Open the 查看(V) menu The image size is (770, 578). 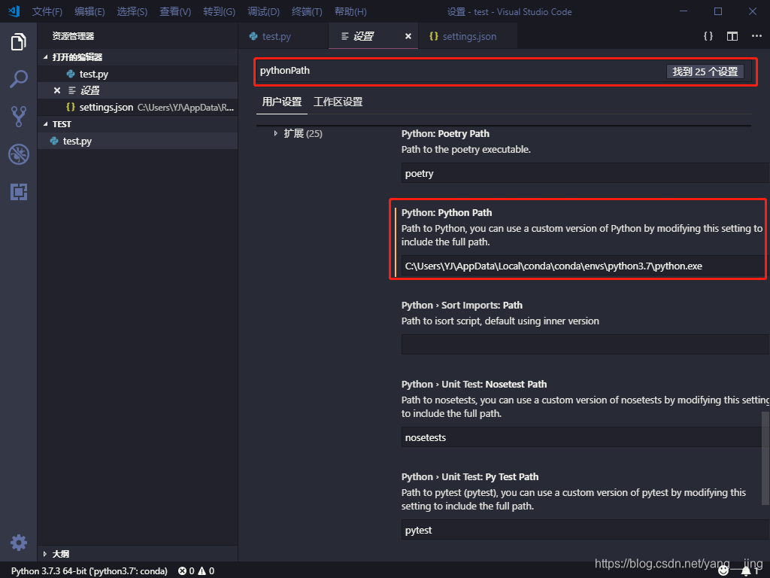coord(175,12)
